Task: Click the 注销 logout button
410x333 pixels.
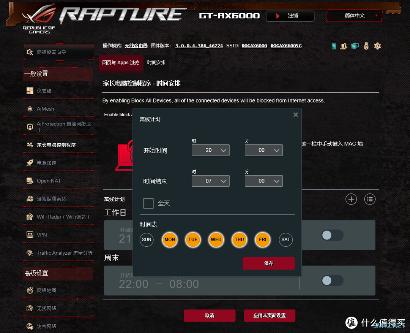Action: pyautogui.click(x=290, y=16)
